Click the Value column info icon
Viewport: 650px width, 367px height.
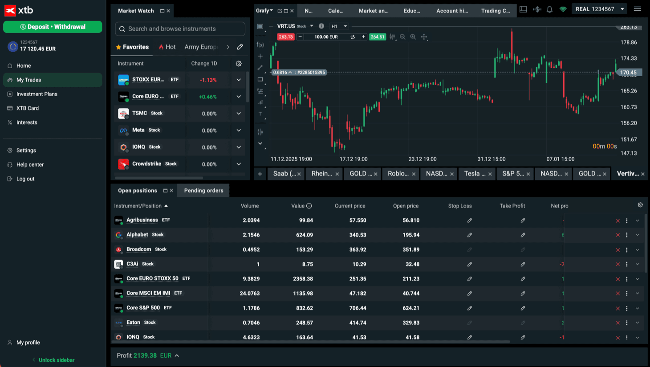click(x=309, y=206)
